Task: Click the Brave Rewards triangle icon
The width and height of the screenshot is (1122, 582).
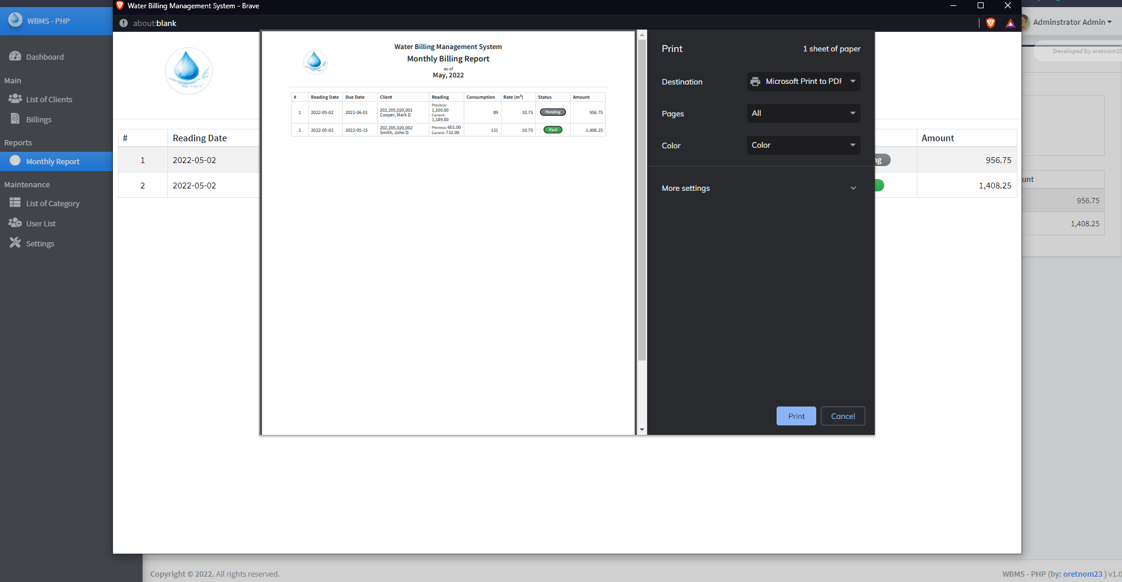Action: (x=1010, y=23)
